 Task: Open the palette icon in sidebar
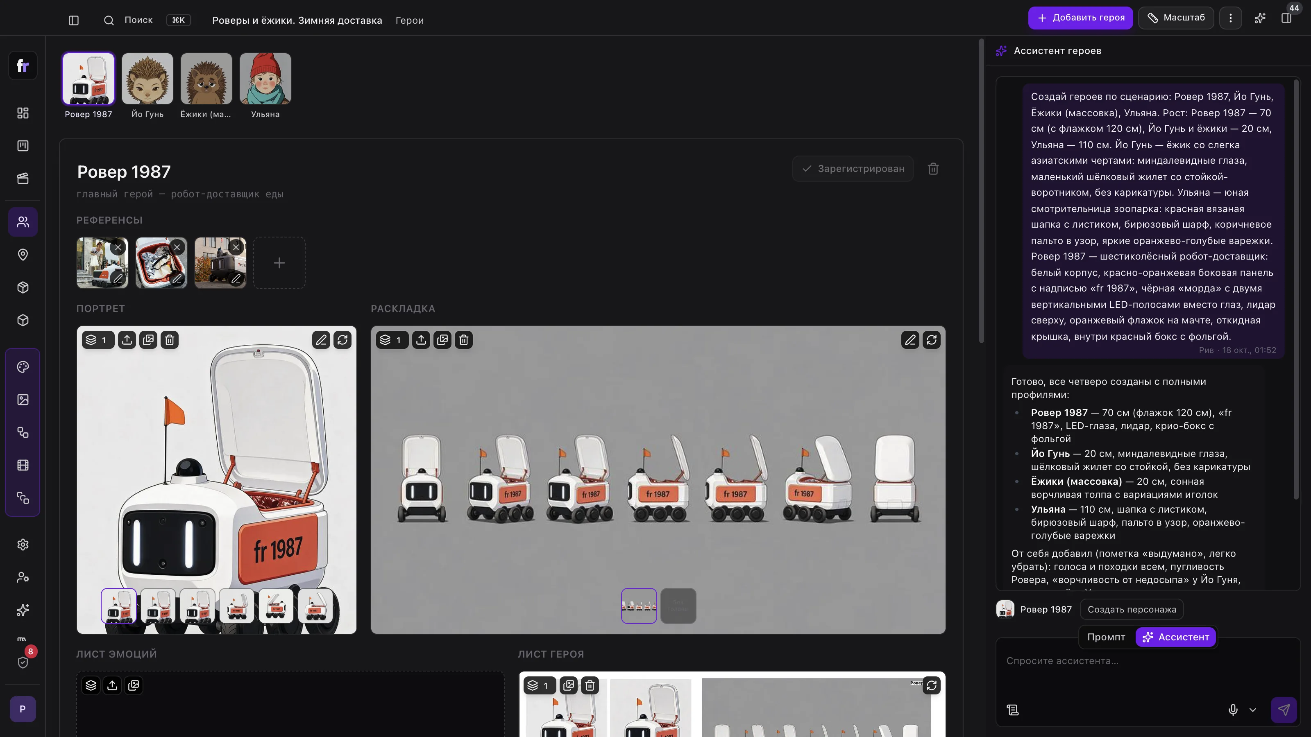click(23, 367)
